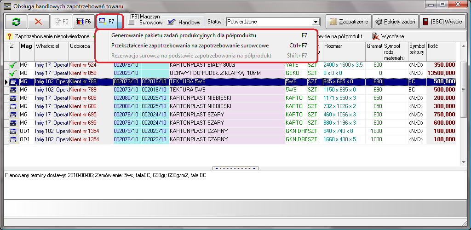Click the Zapotrzebowanie niepotwierdzone question mark icon
471x230 pixels.
pyautogui.click(x=9, y=36)
